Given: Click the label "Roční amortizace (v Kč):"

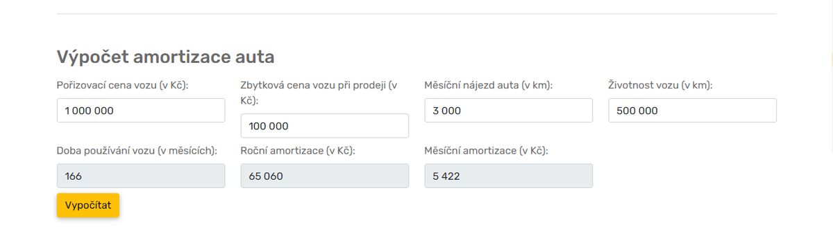Looking at the screenshot, I should point(298,150).
